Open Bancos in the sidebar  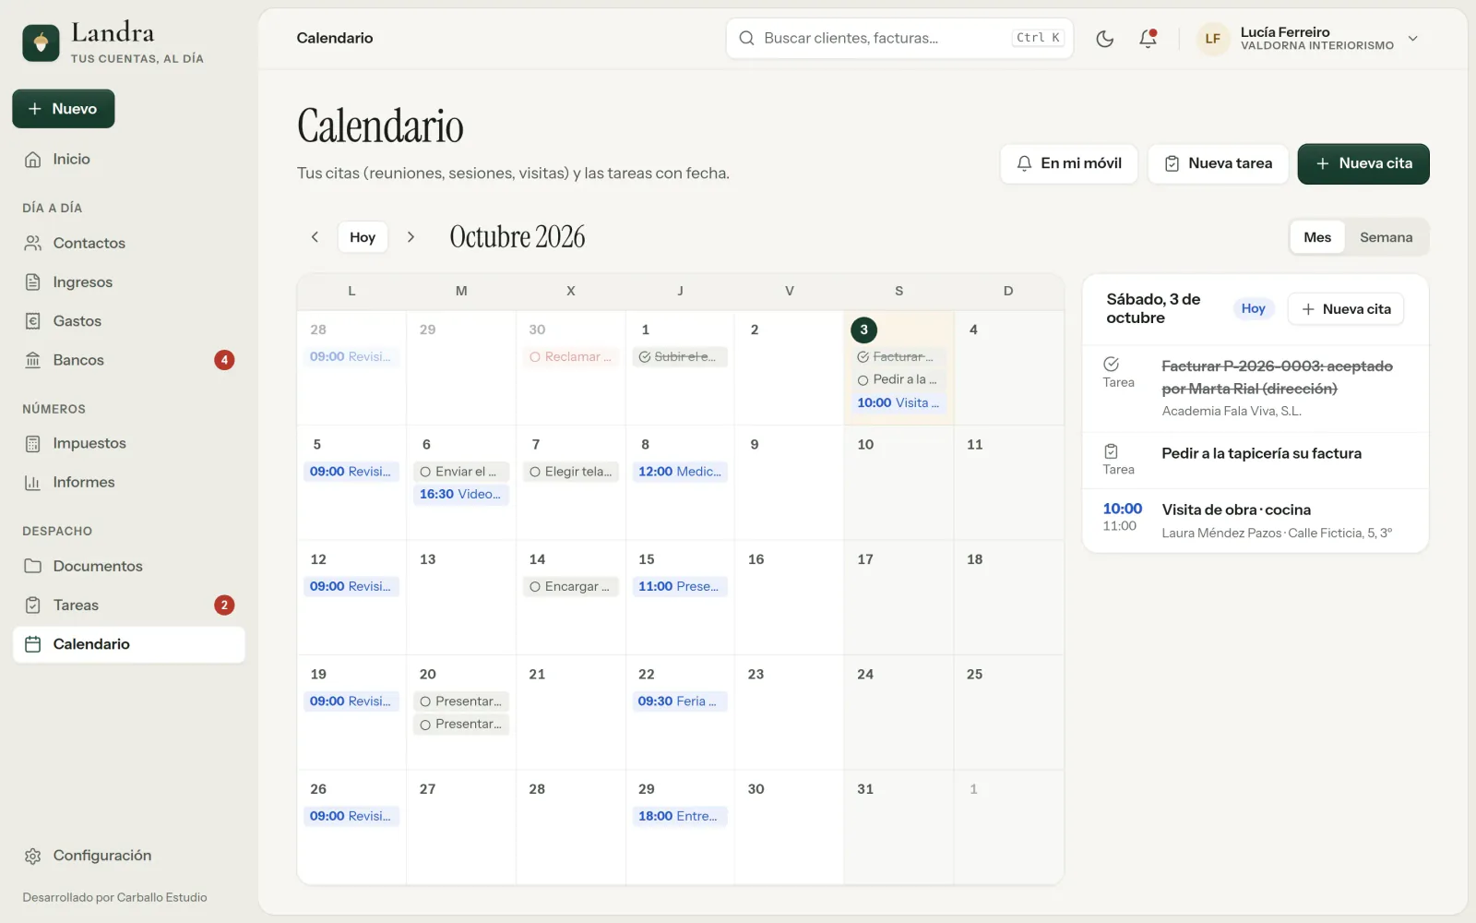pyautogui.click(x=128, y=360)
